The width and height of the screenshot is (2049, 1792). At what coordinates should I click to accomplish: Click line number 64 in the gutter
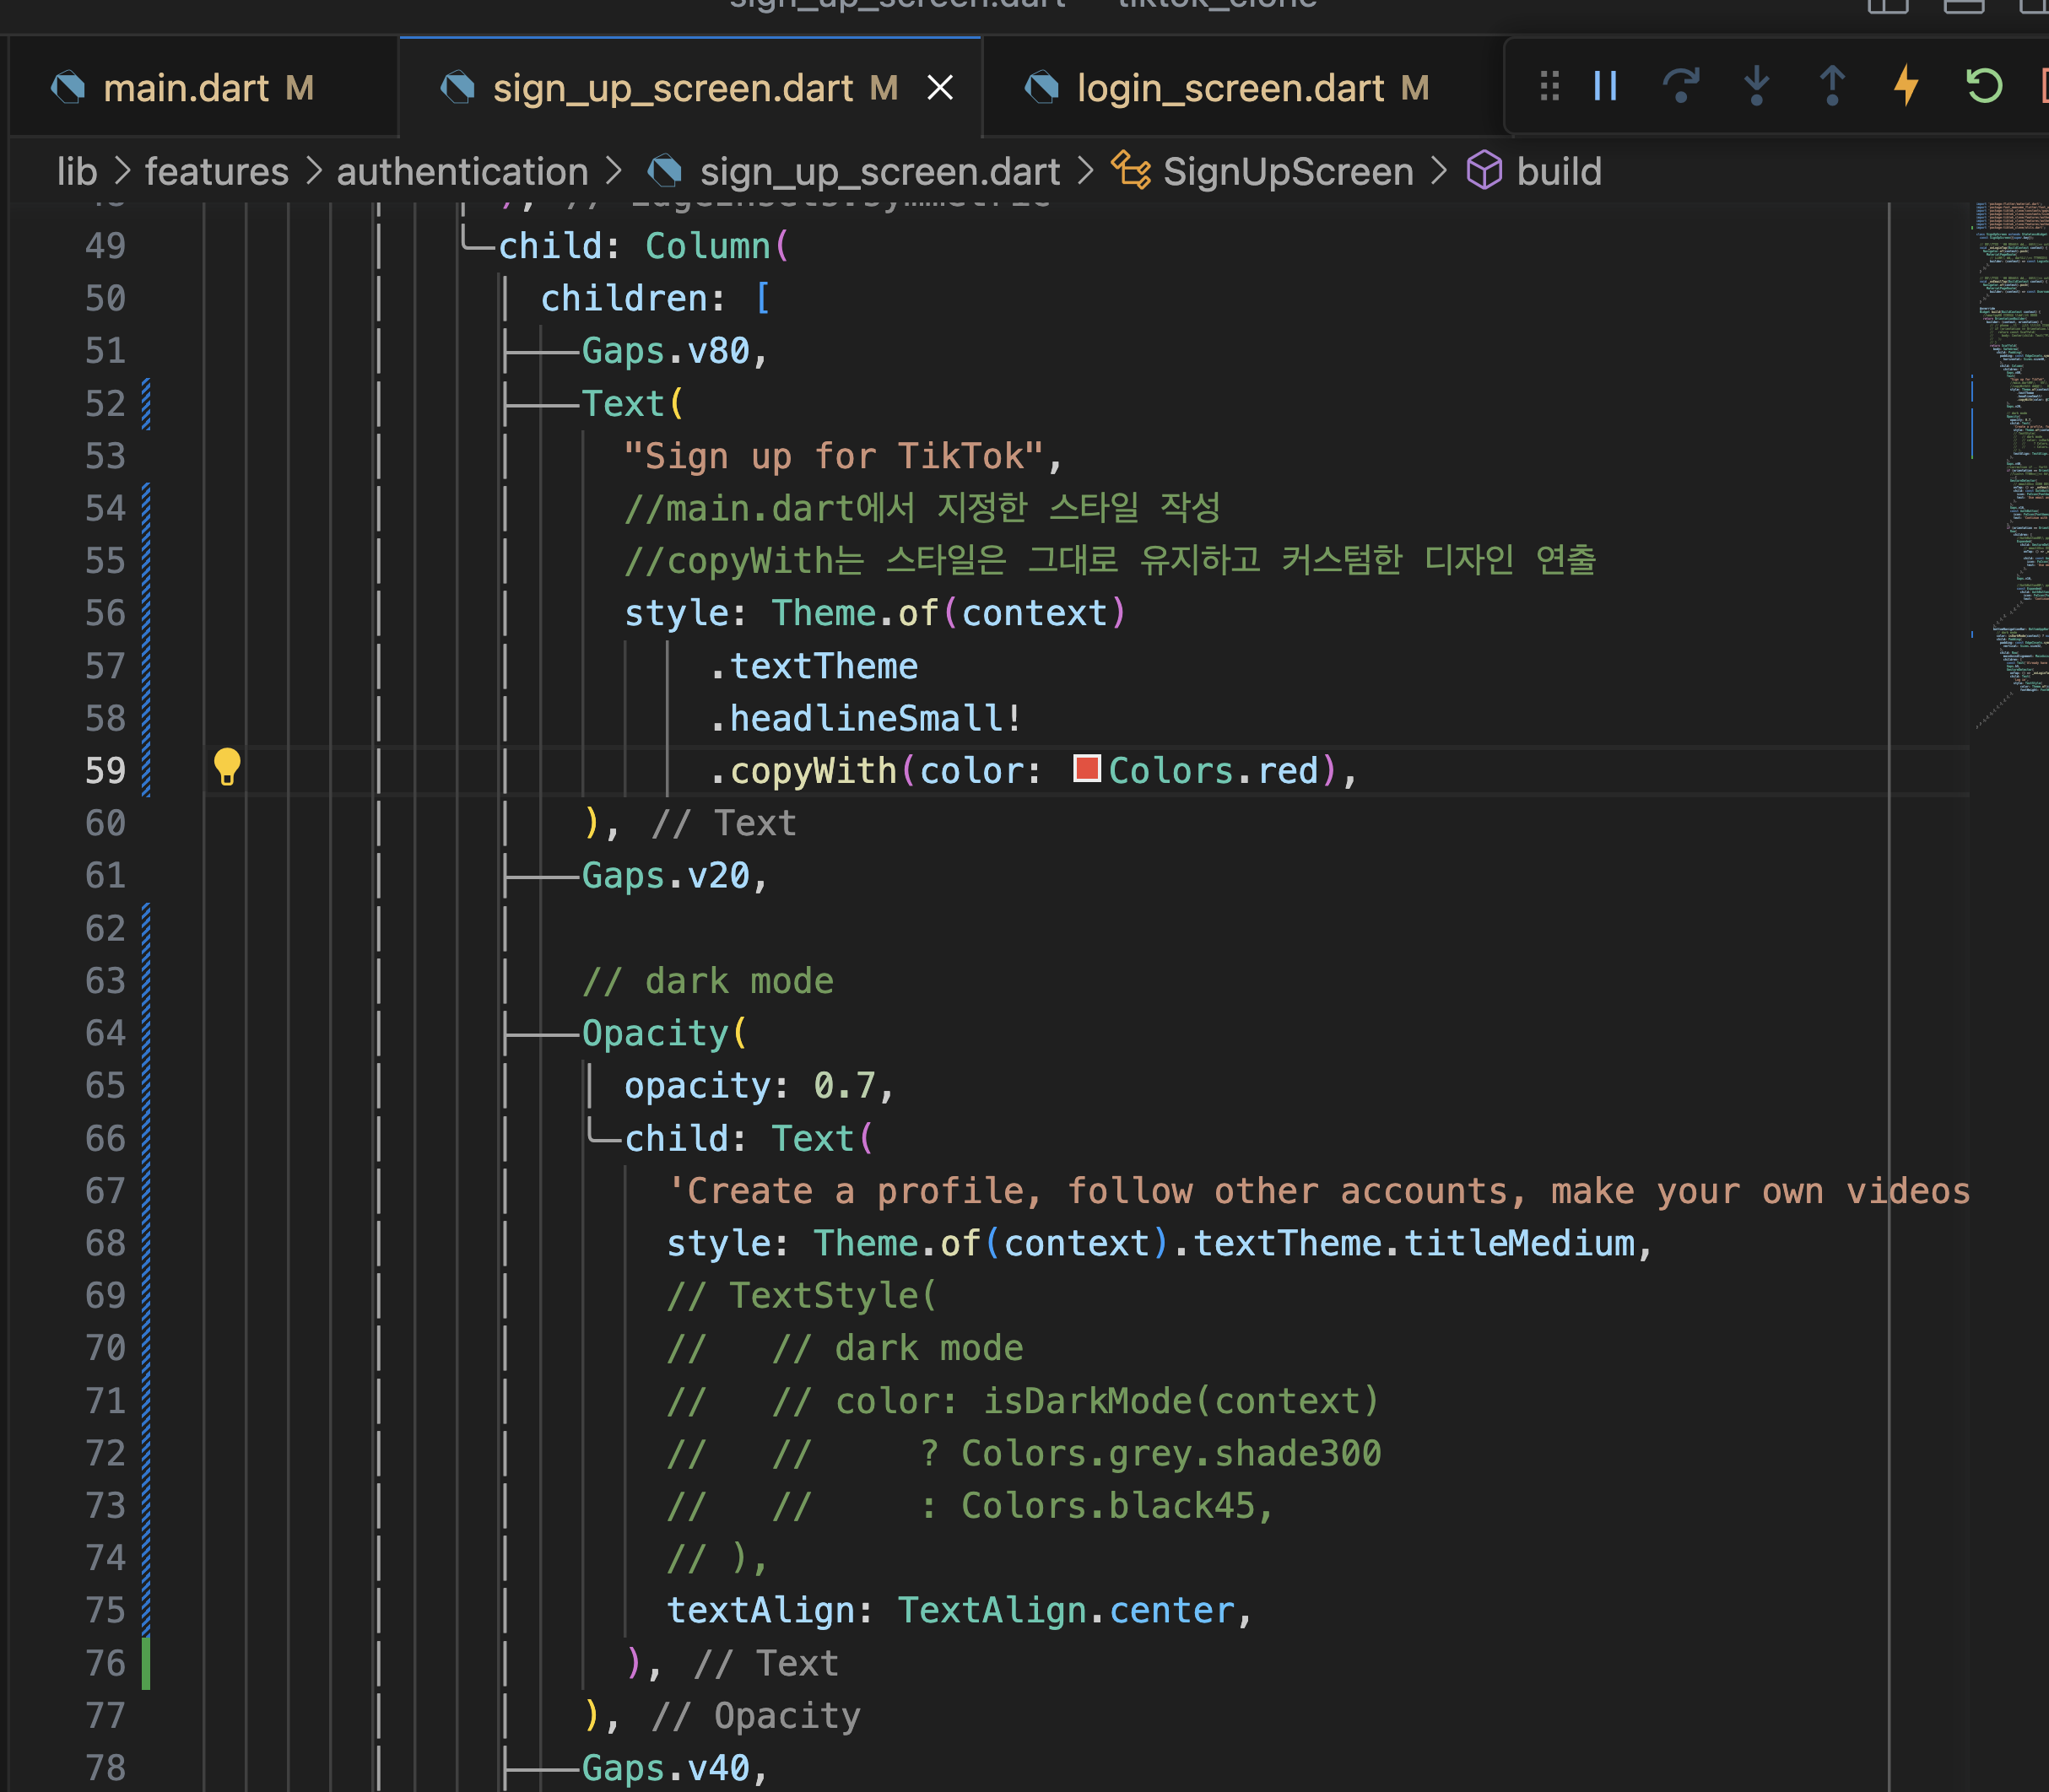[x=105, y=1033]
